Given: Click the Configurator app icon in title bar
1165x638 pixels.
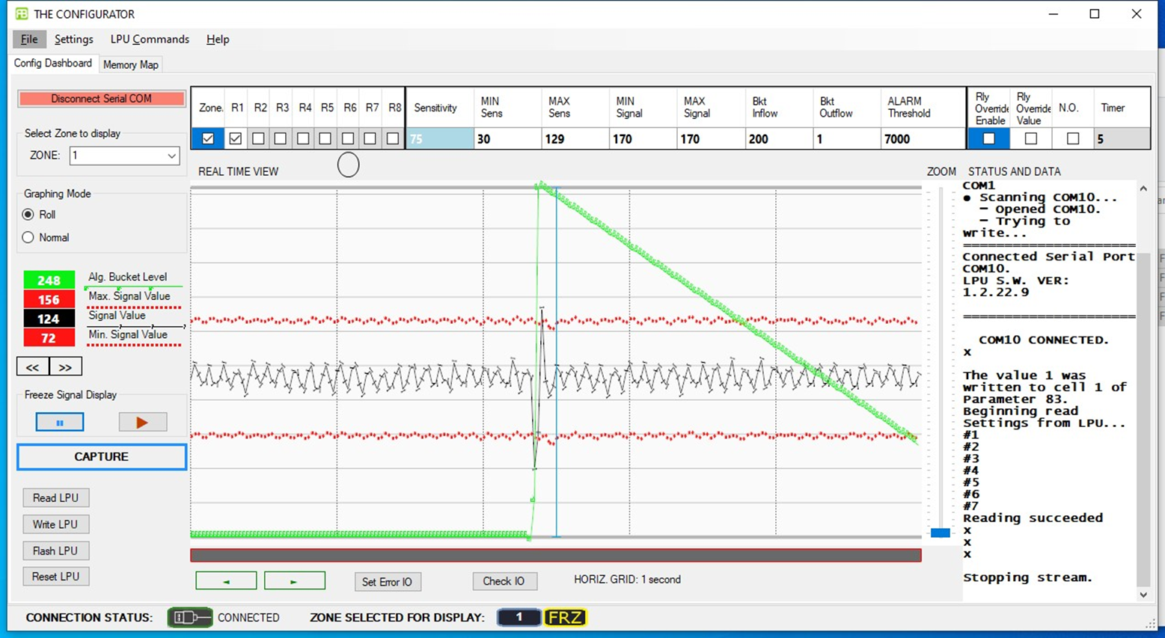Looking at the screenshot, I should pyautogui.click(x=22, y=13).
